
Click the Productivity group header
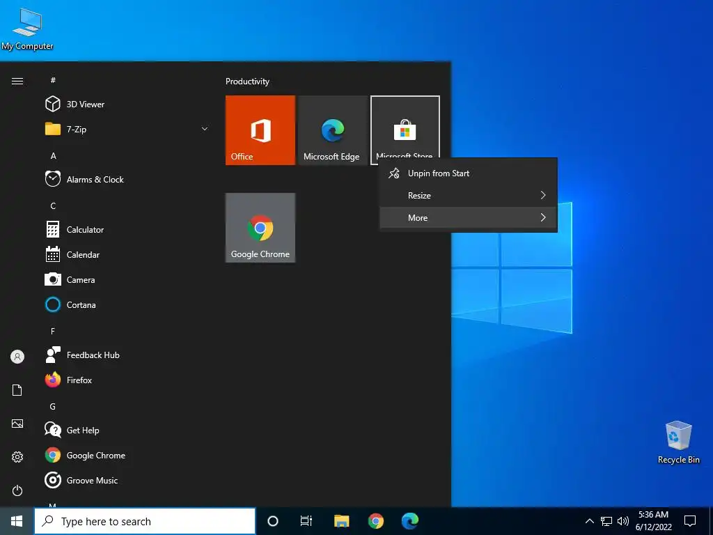click(247, 82)
